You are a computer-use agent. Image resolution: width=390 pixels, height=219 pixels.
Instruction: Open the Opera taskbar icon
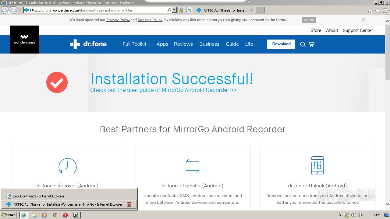click(x=65, y=215)
